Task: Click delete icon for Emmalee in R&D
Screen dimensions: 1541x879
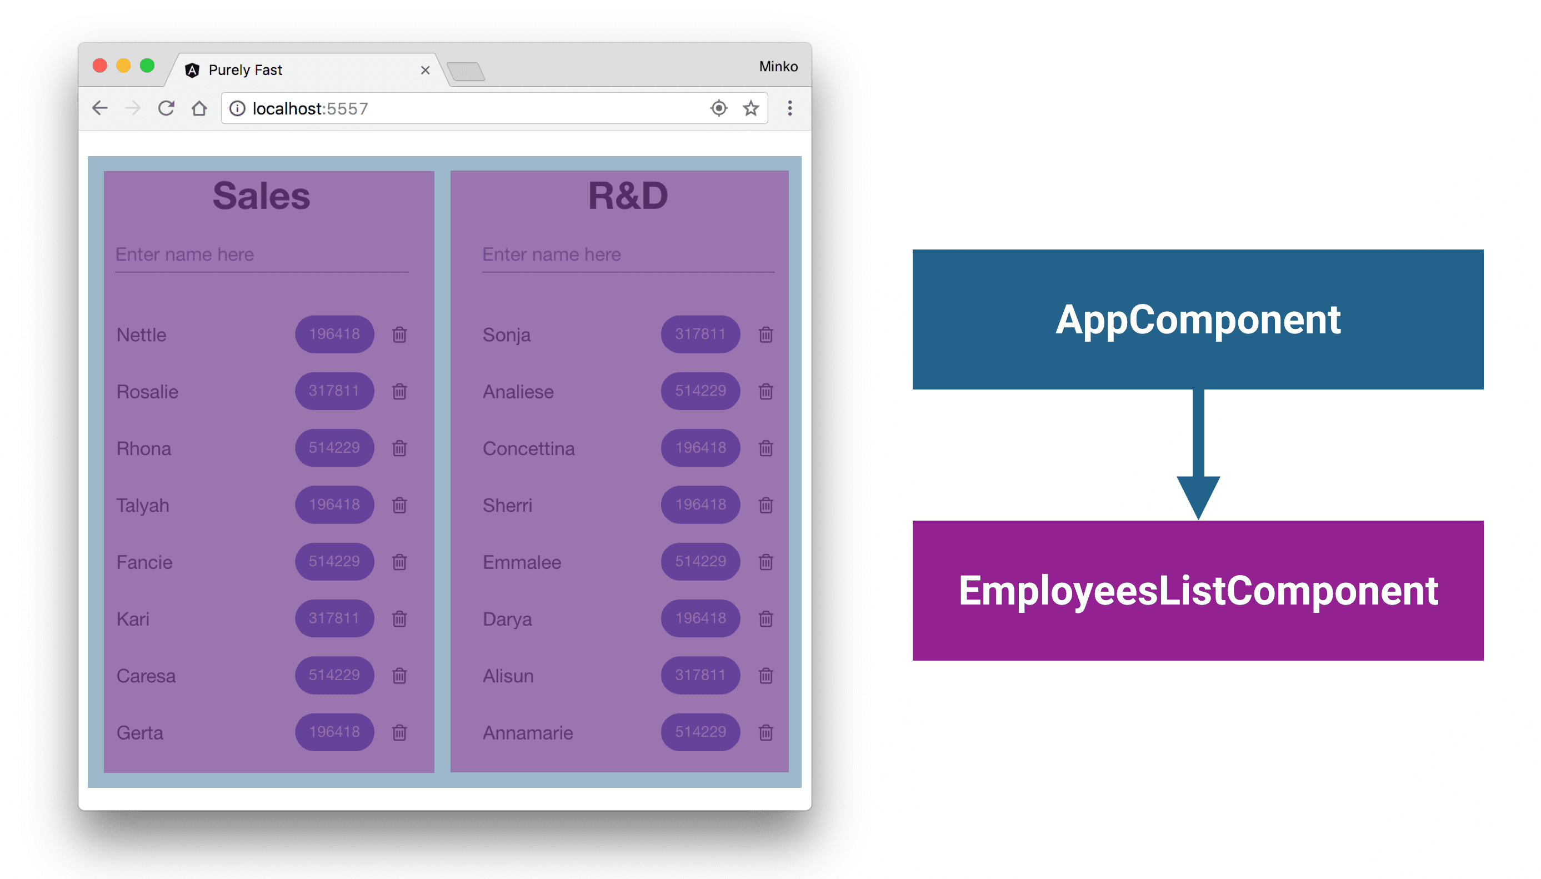Action: click(x=767, y=560)
